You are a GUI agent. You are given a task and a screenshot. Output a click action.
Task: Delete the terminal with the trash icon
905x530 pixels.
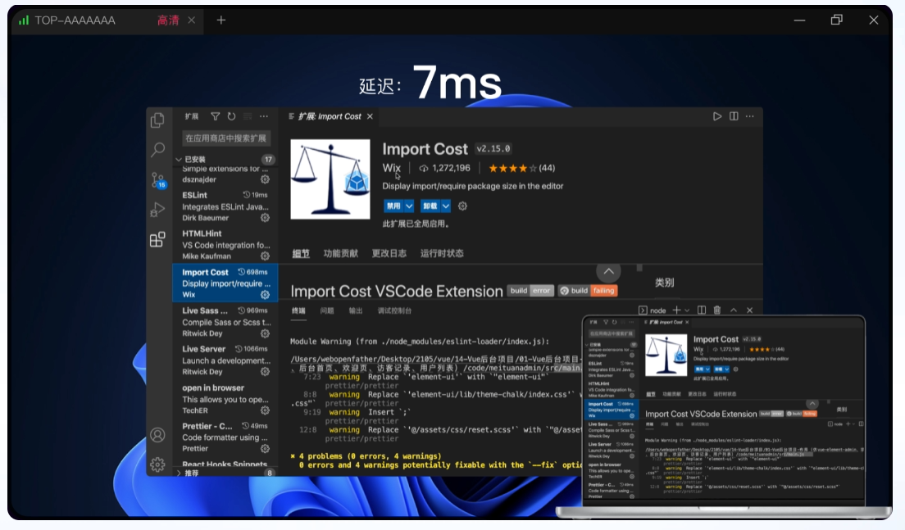[716, 310]
